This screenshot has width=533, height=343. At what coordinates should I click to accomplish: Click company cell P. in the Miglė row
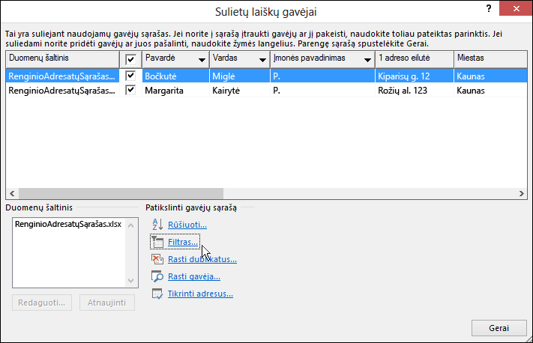322,76
